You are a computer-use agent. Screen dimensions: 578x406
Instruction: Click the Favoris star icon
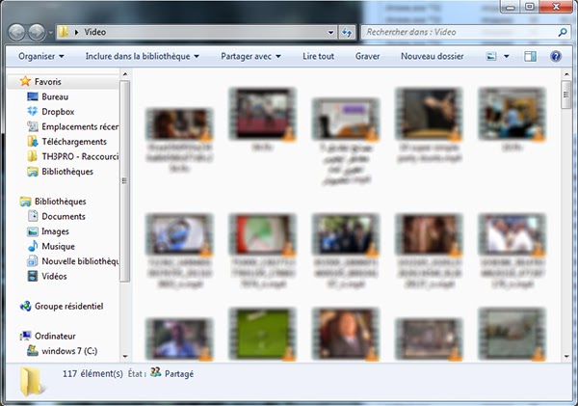click(x=25, y=81)
